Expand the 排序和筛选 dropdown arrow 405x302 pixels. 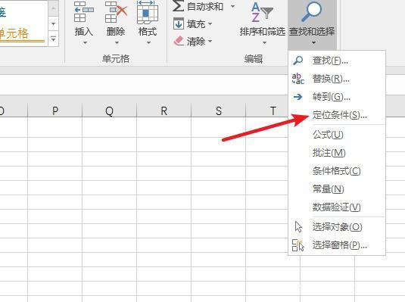(264, 42)
